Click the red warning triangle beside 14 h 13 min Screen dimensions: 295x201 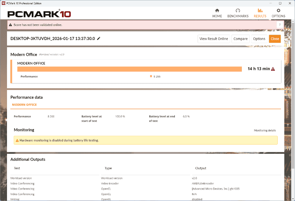point(273,69)
